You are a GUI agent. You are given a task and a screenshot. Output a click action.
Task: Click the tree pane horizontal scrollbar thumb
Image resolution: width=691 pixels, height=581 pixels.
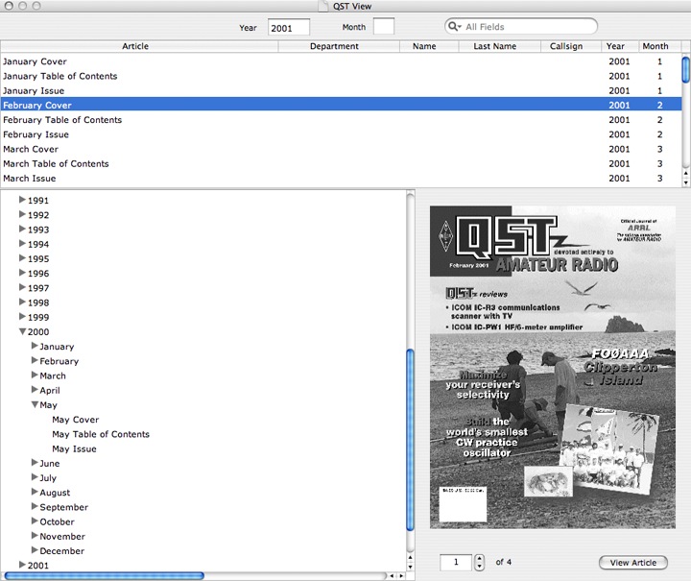point(105,575)
